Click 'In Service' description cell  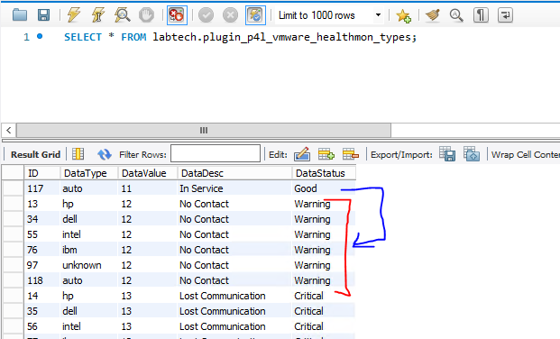coord(234,188)
